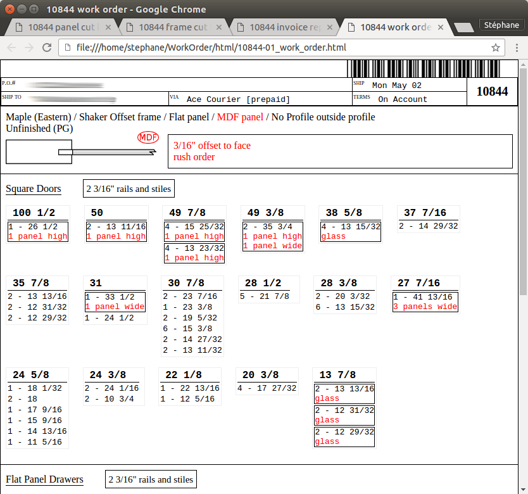Reload the work order page
Viewport: 528px width, 494px height.
click(47, 47)
